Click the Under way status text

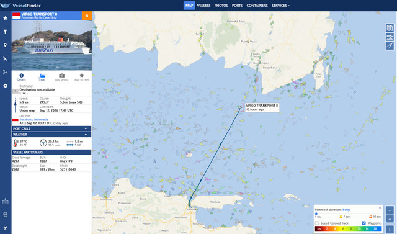tap(27, 110)
